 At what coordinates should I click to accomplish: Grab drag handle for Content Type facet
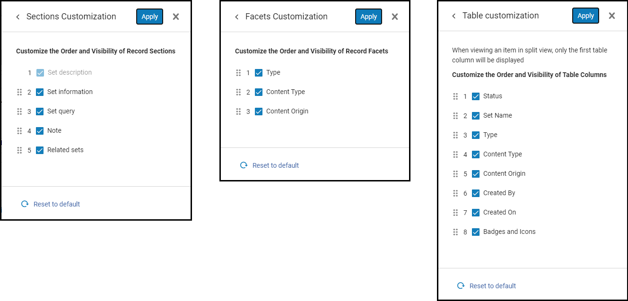(238, 92)
